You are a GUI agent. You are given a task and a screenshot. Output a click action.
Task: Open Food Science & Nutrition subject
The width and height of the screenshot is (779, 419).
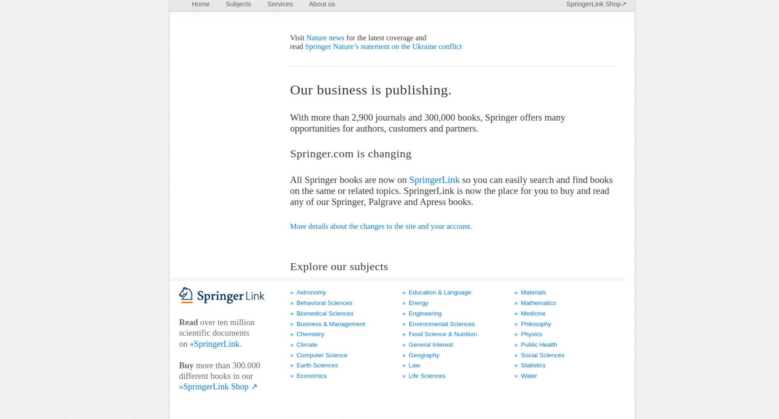443,334
